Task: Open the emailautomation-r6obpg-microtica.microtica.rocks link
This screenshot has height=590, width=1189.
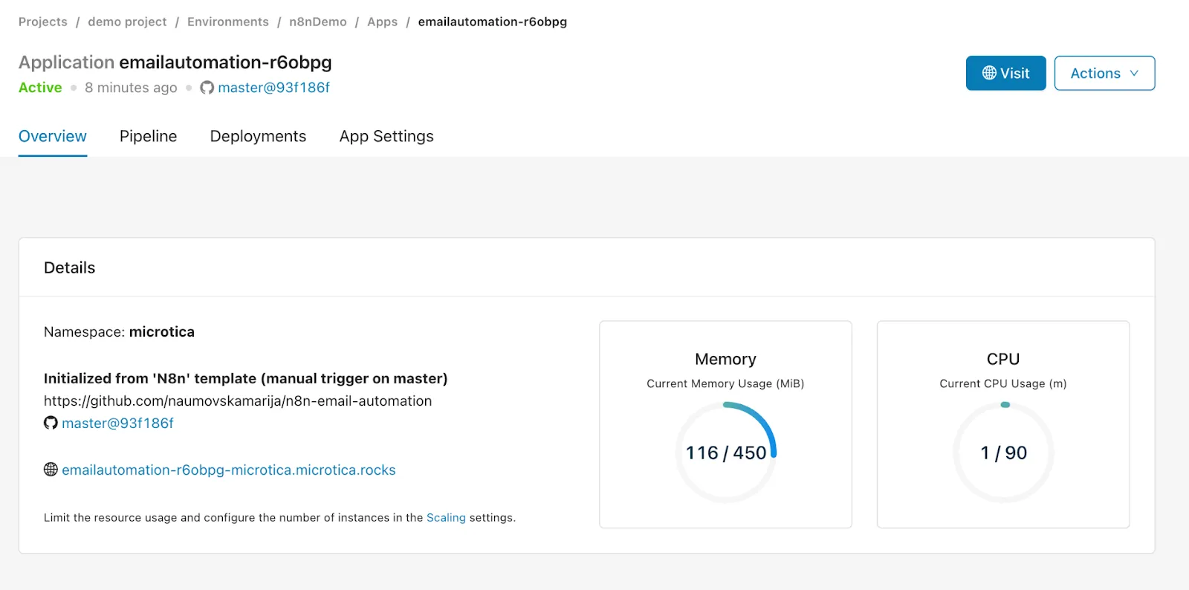Action: [x=228, y=470]
